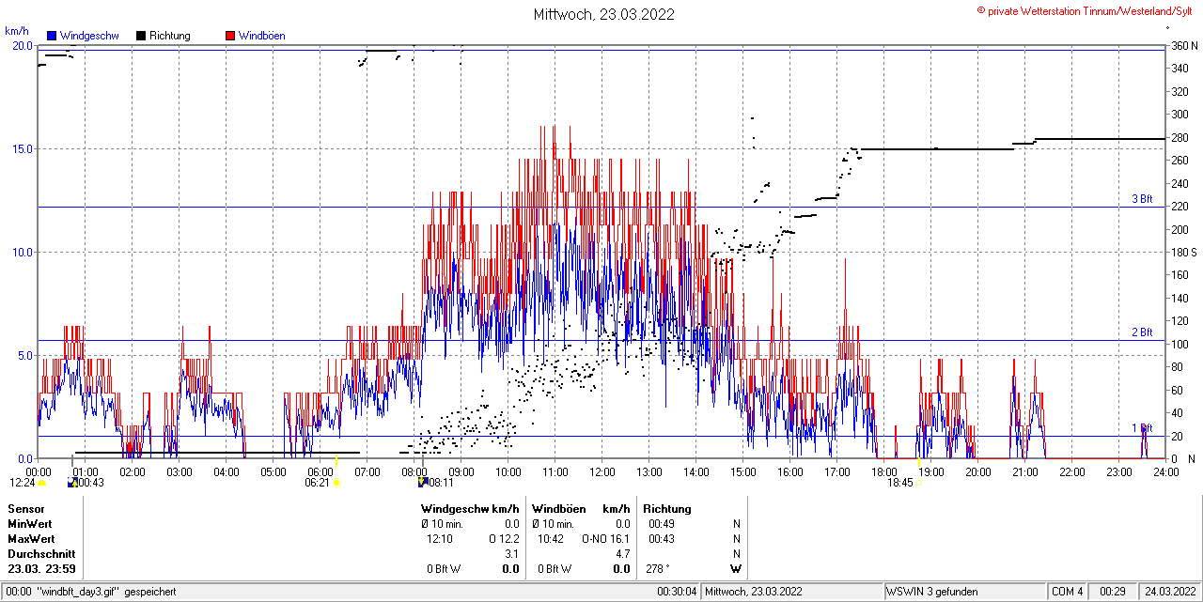The height and width of the screenshot is (602, 1203).
Task: Click the moonset icon beside 08:11
Action: pos(423,483)
